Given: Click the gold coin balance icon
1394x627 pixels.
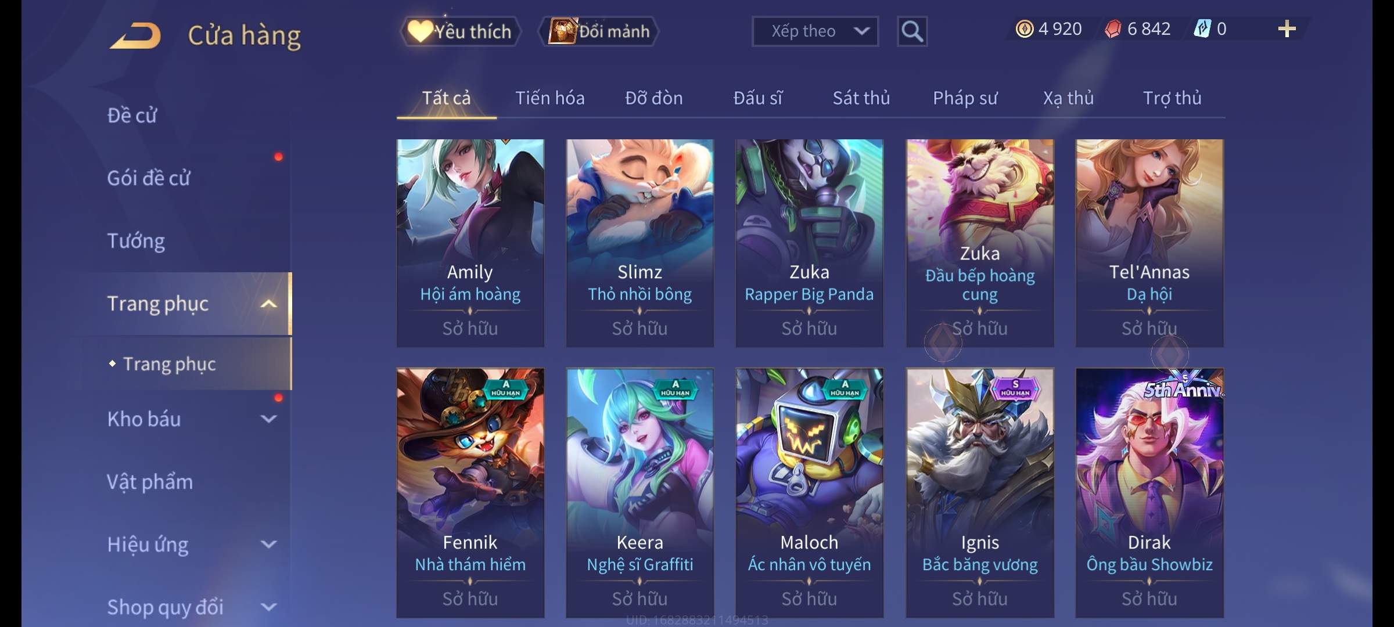Looking at the screenshot, I should click(x=1024, y=29).
